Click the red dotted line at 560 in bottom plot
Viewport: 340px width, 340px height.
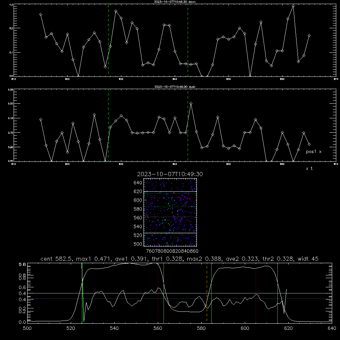pos(158,293)
